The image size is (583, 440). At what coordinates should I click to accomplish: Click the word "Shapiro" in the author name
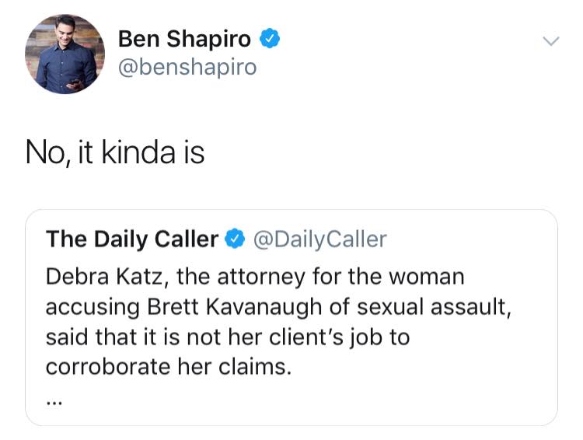click(208, 40)
